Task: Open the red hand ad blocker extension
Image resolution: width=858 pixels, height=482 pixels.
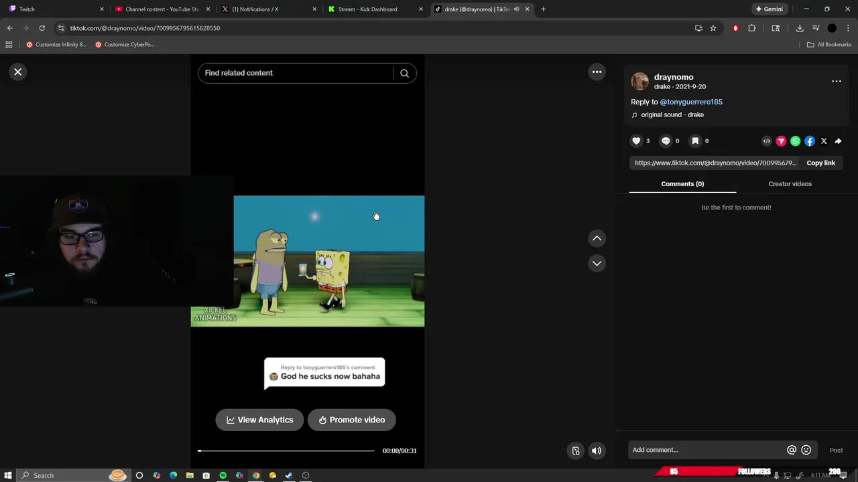Action: click(735, 28)
